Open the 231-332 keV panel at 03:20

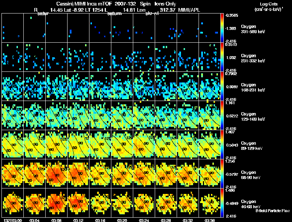122,57
